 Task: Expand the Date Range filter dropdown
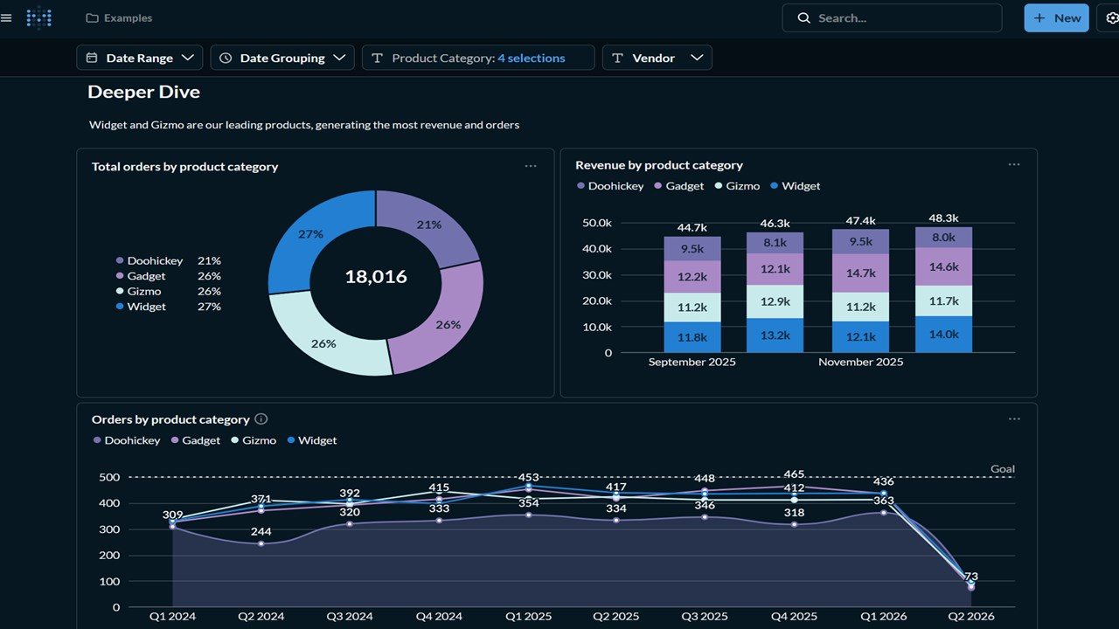(140, 58)
